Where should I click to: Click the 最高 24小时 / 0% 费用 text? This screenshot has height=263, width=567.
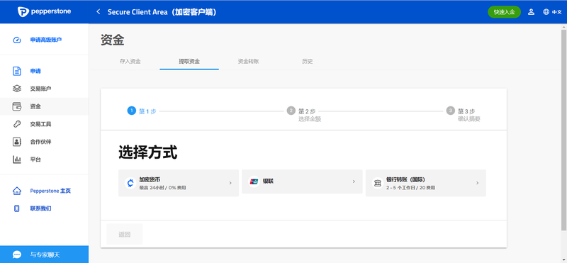click(163, 188)
